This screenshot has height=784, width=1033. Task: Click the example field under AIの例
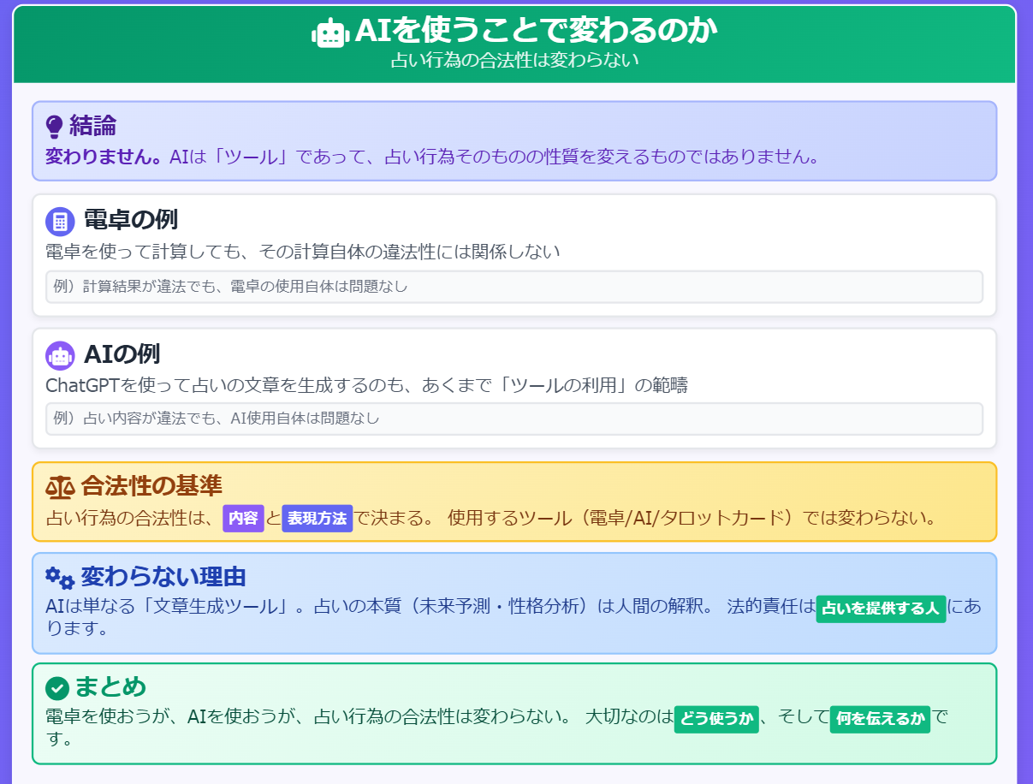(x=514, y=419)
